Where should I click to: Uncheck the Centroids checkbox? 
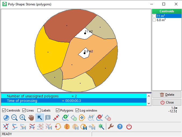click(x=4, y=110)
